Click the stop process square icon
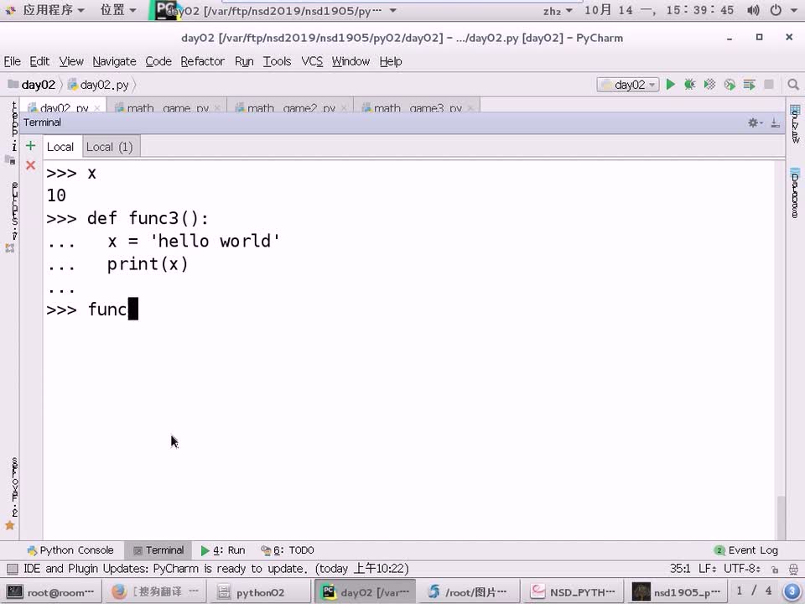This screenshot has width=805, height=604. click(x=769, y=84)
